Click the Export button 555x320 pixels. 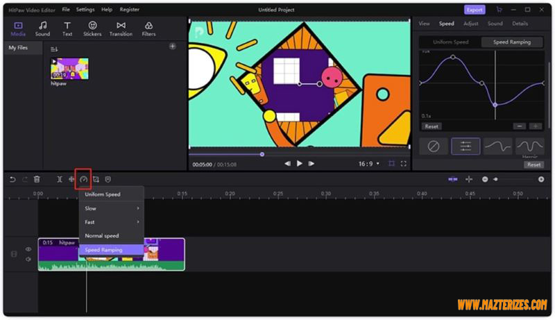[475, 10]
